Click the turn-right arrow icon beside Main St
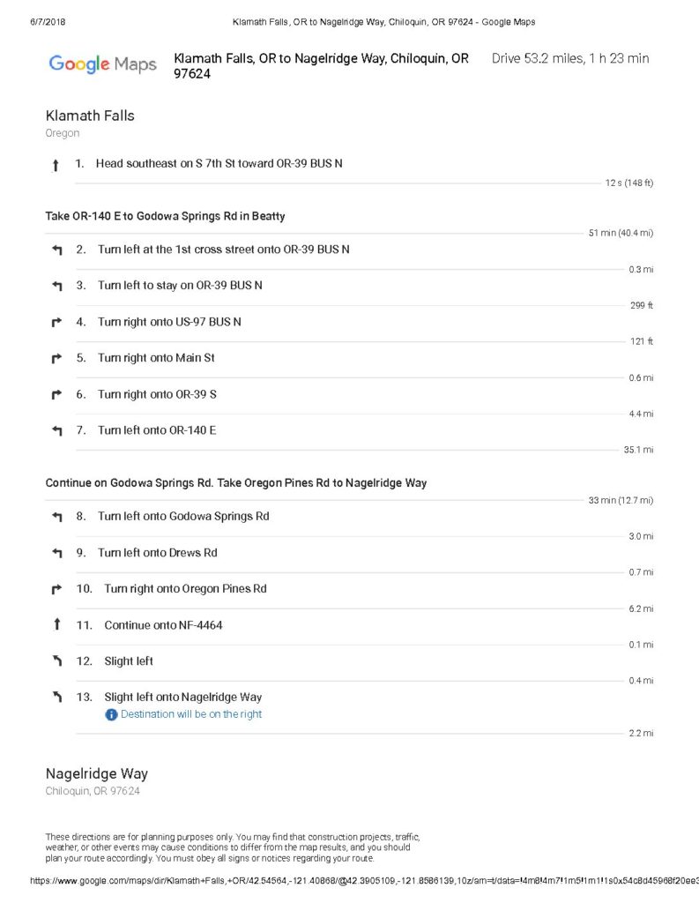Viewport: 699px width, 903px height. pyautogui.click(x=56, y=359)
